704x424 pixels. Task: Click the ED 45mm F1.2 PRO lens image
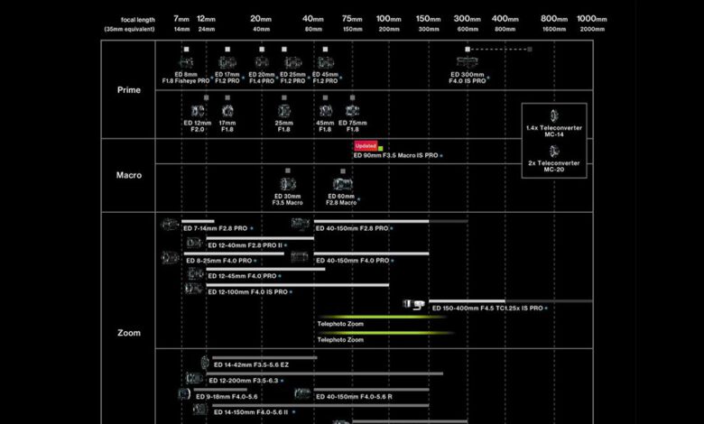coord(325,62)
